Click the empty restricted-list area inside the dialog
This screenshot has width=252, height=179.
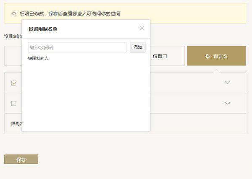(x=86, y=96)
